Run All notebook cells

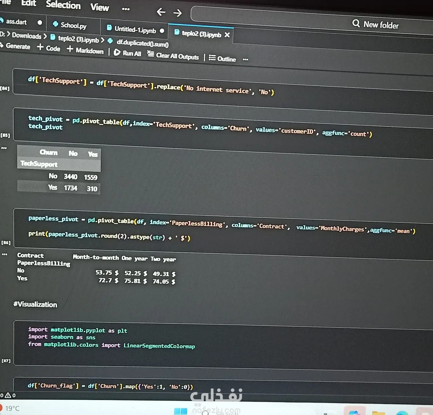[127, 53]
